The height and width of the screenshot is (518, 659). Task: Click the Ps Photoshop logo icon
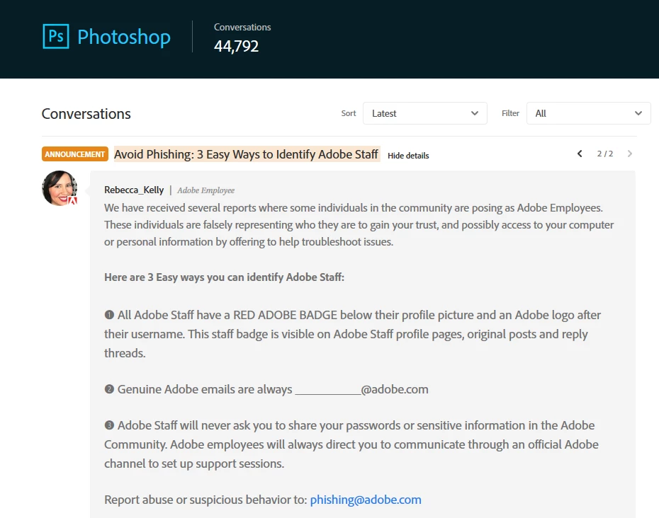56,37
